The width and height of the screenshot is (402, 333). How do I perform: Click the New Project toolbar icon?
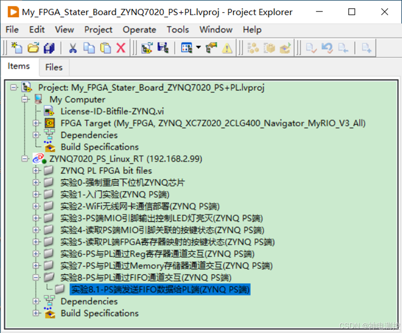tap(17, 48)
